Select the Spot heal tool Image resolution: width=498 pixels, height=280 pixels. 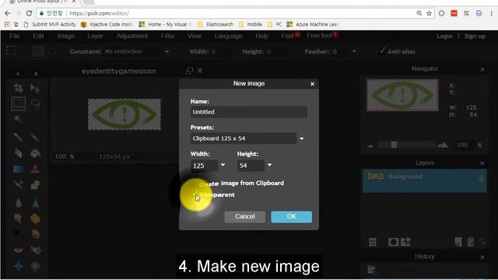coord(35,250)
